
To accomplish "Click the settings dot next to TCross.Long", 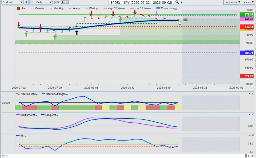I will 176,9.
